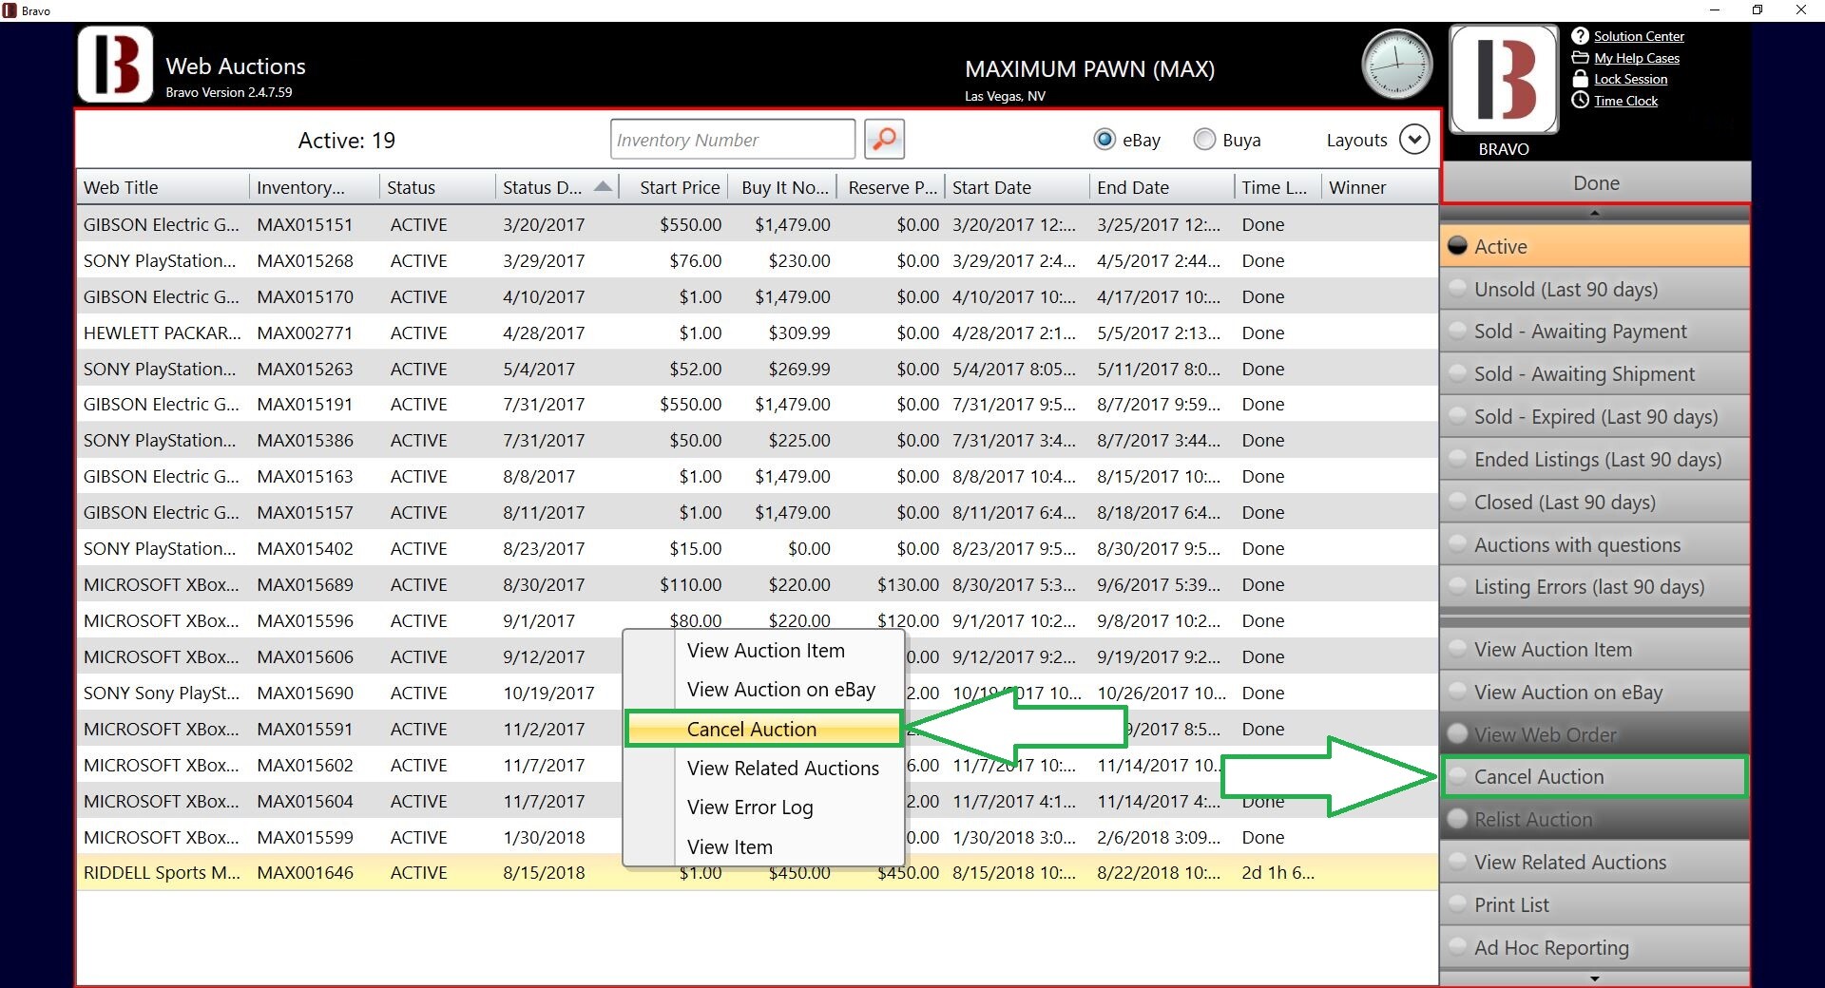Click the side panel scroll-up arrow
Image resolution: width=1825 pixels, height=988 pixels.
[x=1595, y=213]
